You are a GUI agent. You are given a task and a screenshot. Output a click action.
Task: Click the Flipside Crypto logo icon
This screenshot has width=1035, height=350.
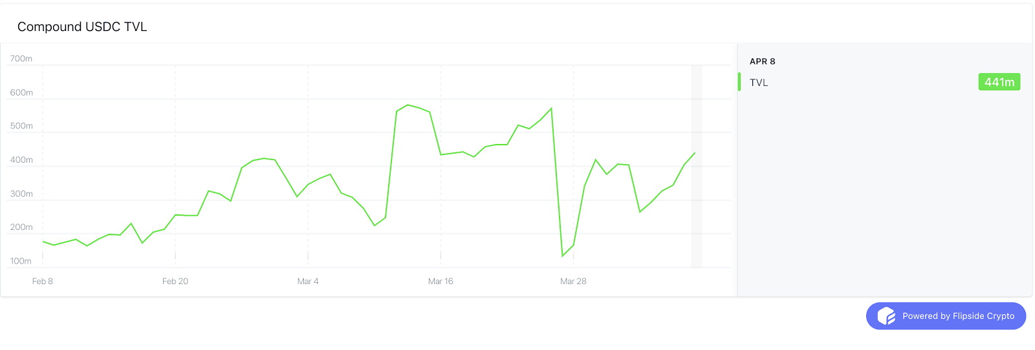click(886, 316)
